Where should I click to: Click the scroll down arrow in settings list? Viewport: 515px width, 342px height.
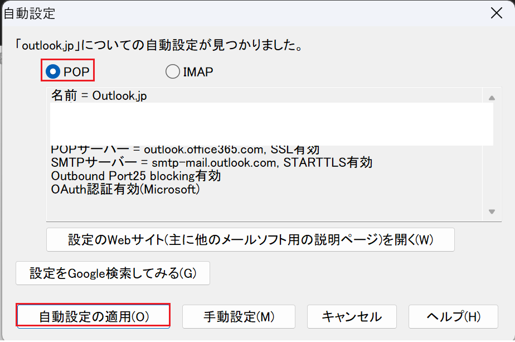pos(491,211)
